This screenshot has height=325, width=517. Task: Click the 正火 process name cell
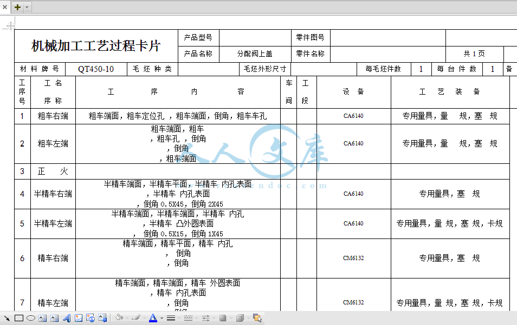click(53, 171)
